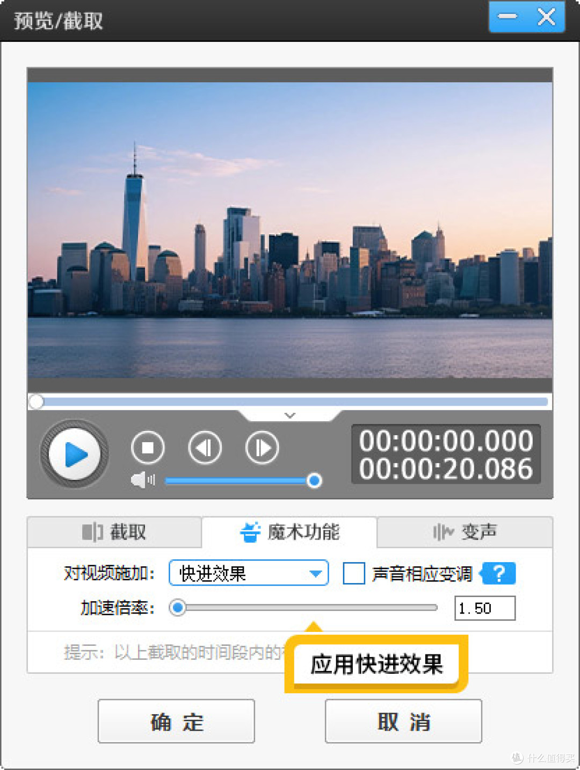
Task: Collapse the panel with the chevron below the progress bar
Action: click(290, 415)
